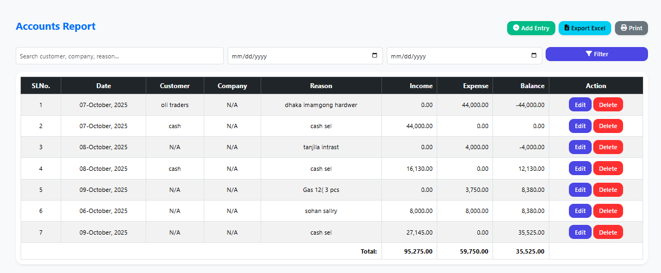Open the second date field's calendar picker
The height and width of the screenshot is (273, 661).
534,56
